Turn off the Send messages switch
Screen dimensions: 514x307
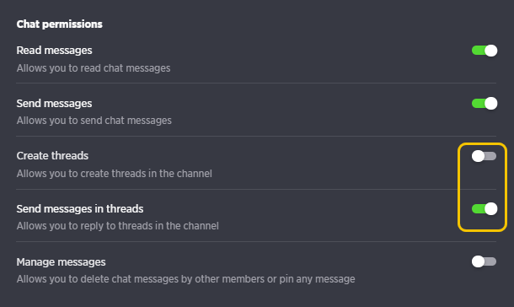(485, 103)
